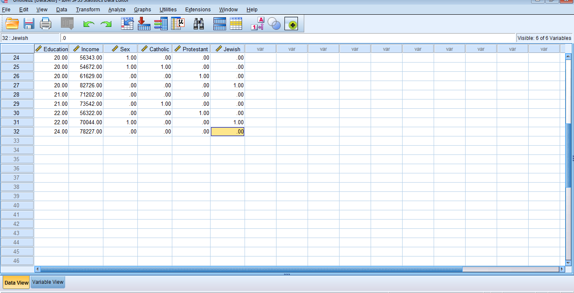Select the Protestant column header
This screenshot has height=293, width=574.
coord(191,49)
